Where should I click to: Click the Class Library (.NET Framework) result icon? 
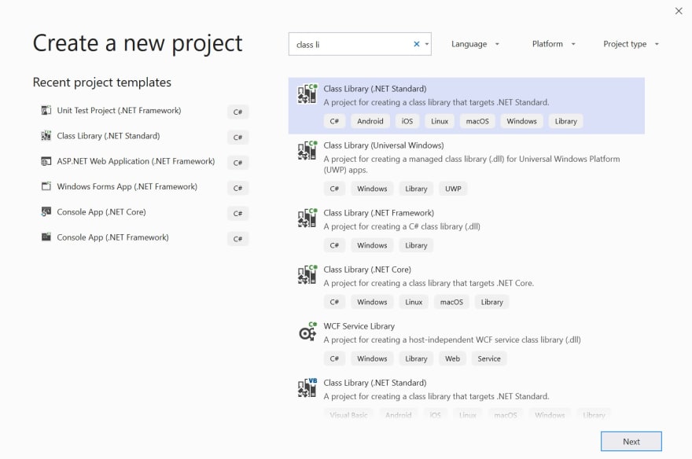click(x=307, y=218)
